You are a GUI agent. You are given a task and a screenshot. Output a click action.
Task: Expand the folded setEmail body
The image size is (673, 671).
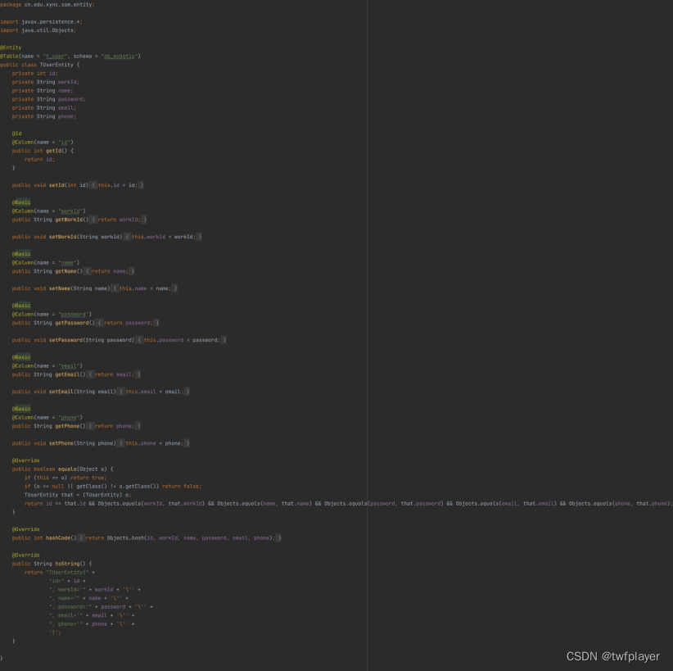(x=154, y=392)
